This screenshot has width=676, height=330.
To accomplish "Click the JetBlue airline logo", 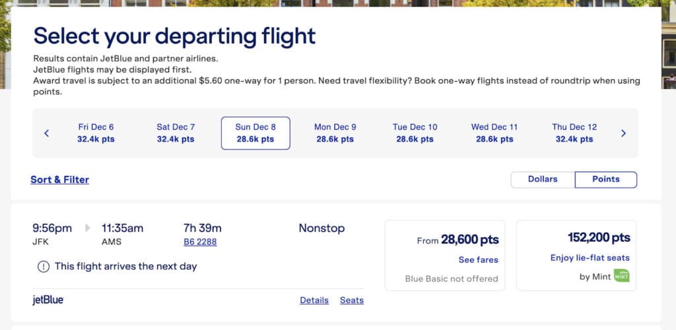I will 48,300.
